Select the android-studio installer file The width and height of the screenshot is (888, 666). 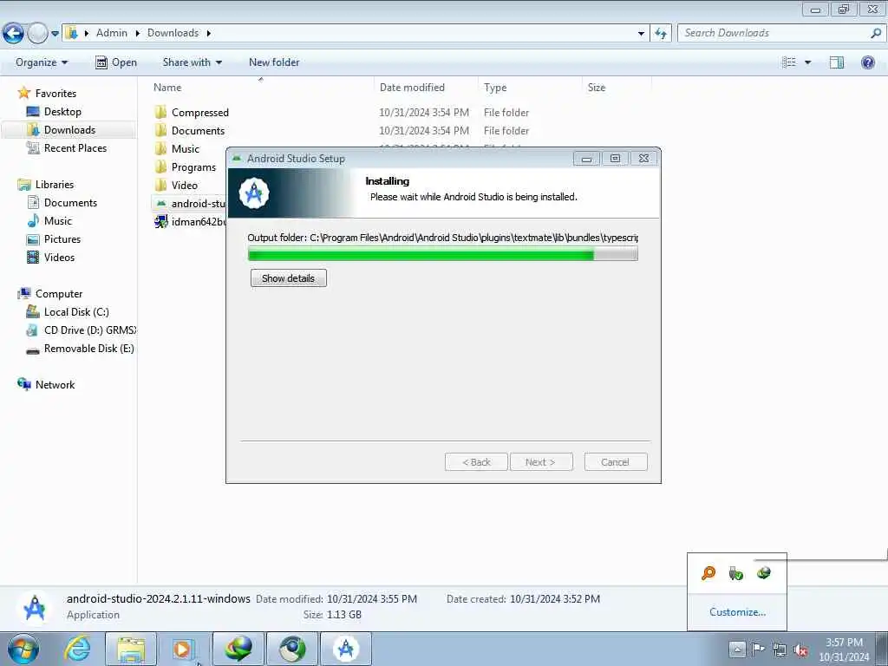(x=189, y=203)
